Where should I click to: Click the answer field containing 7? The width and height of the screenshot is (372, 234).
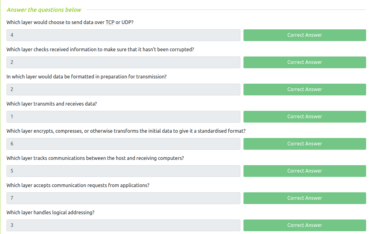(x=123, y=198)
